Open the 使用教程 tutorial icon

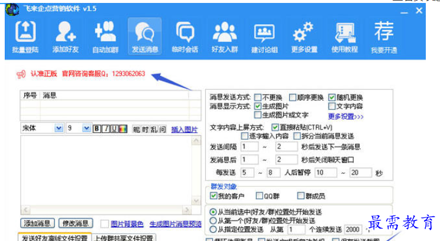[x=344, y=37]
